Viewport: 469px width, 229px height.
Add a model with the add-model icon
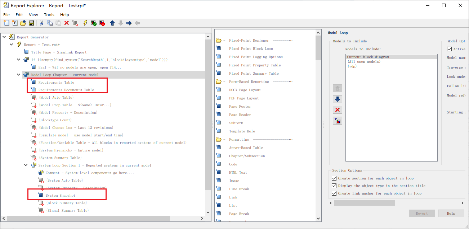(338, 121)
